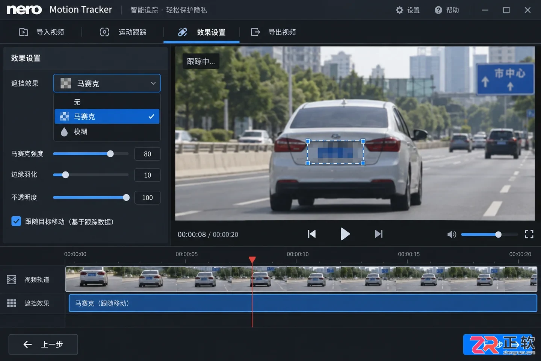Click the 00:00:08 current time text

(192, 234)
